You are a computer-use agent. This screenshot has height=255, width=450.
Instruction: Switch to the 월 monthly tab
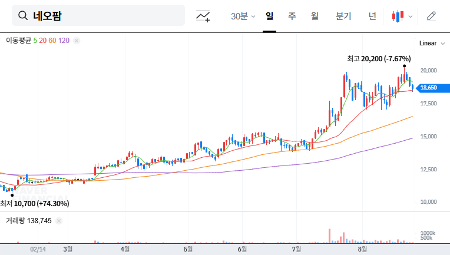[315, 16]
